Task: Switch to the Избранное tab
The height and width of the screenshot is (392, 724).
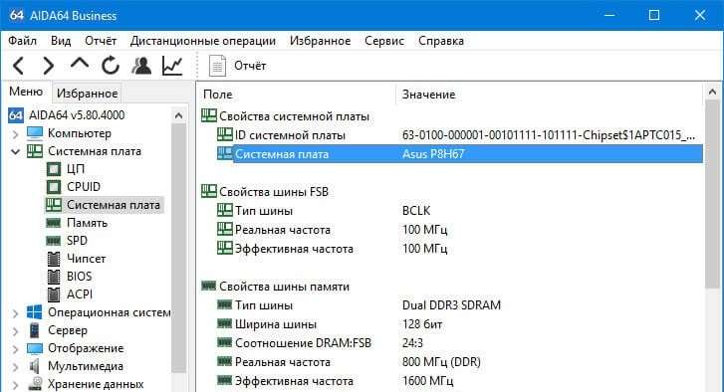Action: pos(87,94)
